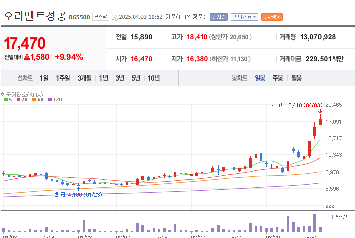Click the trading value 229,501 백만
The width and height of the screenshot is (355, 238).
325,59
